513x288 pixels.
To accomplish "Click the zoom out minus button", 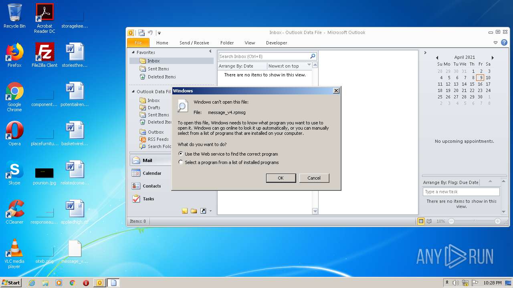I will tap(451, 221).
